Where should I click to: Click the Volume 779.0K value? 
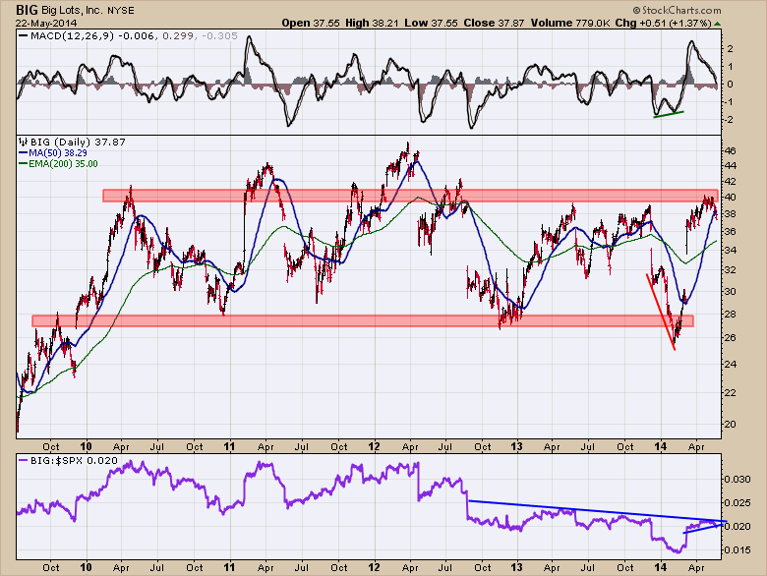pyautogui.click(x=570, y=23)
